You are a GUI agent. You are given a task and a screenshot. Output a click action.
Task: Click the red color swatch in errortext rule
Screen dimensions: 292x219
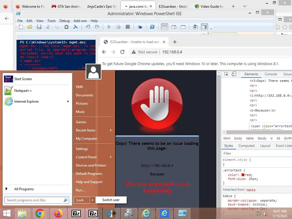[243, 175]
